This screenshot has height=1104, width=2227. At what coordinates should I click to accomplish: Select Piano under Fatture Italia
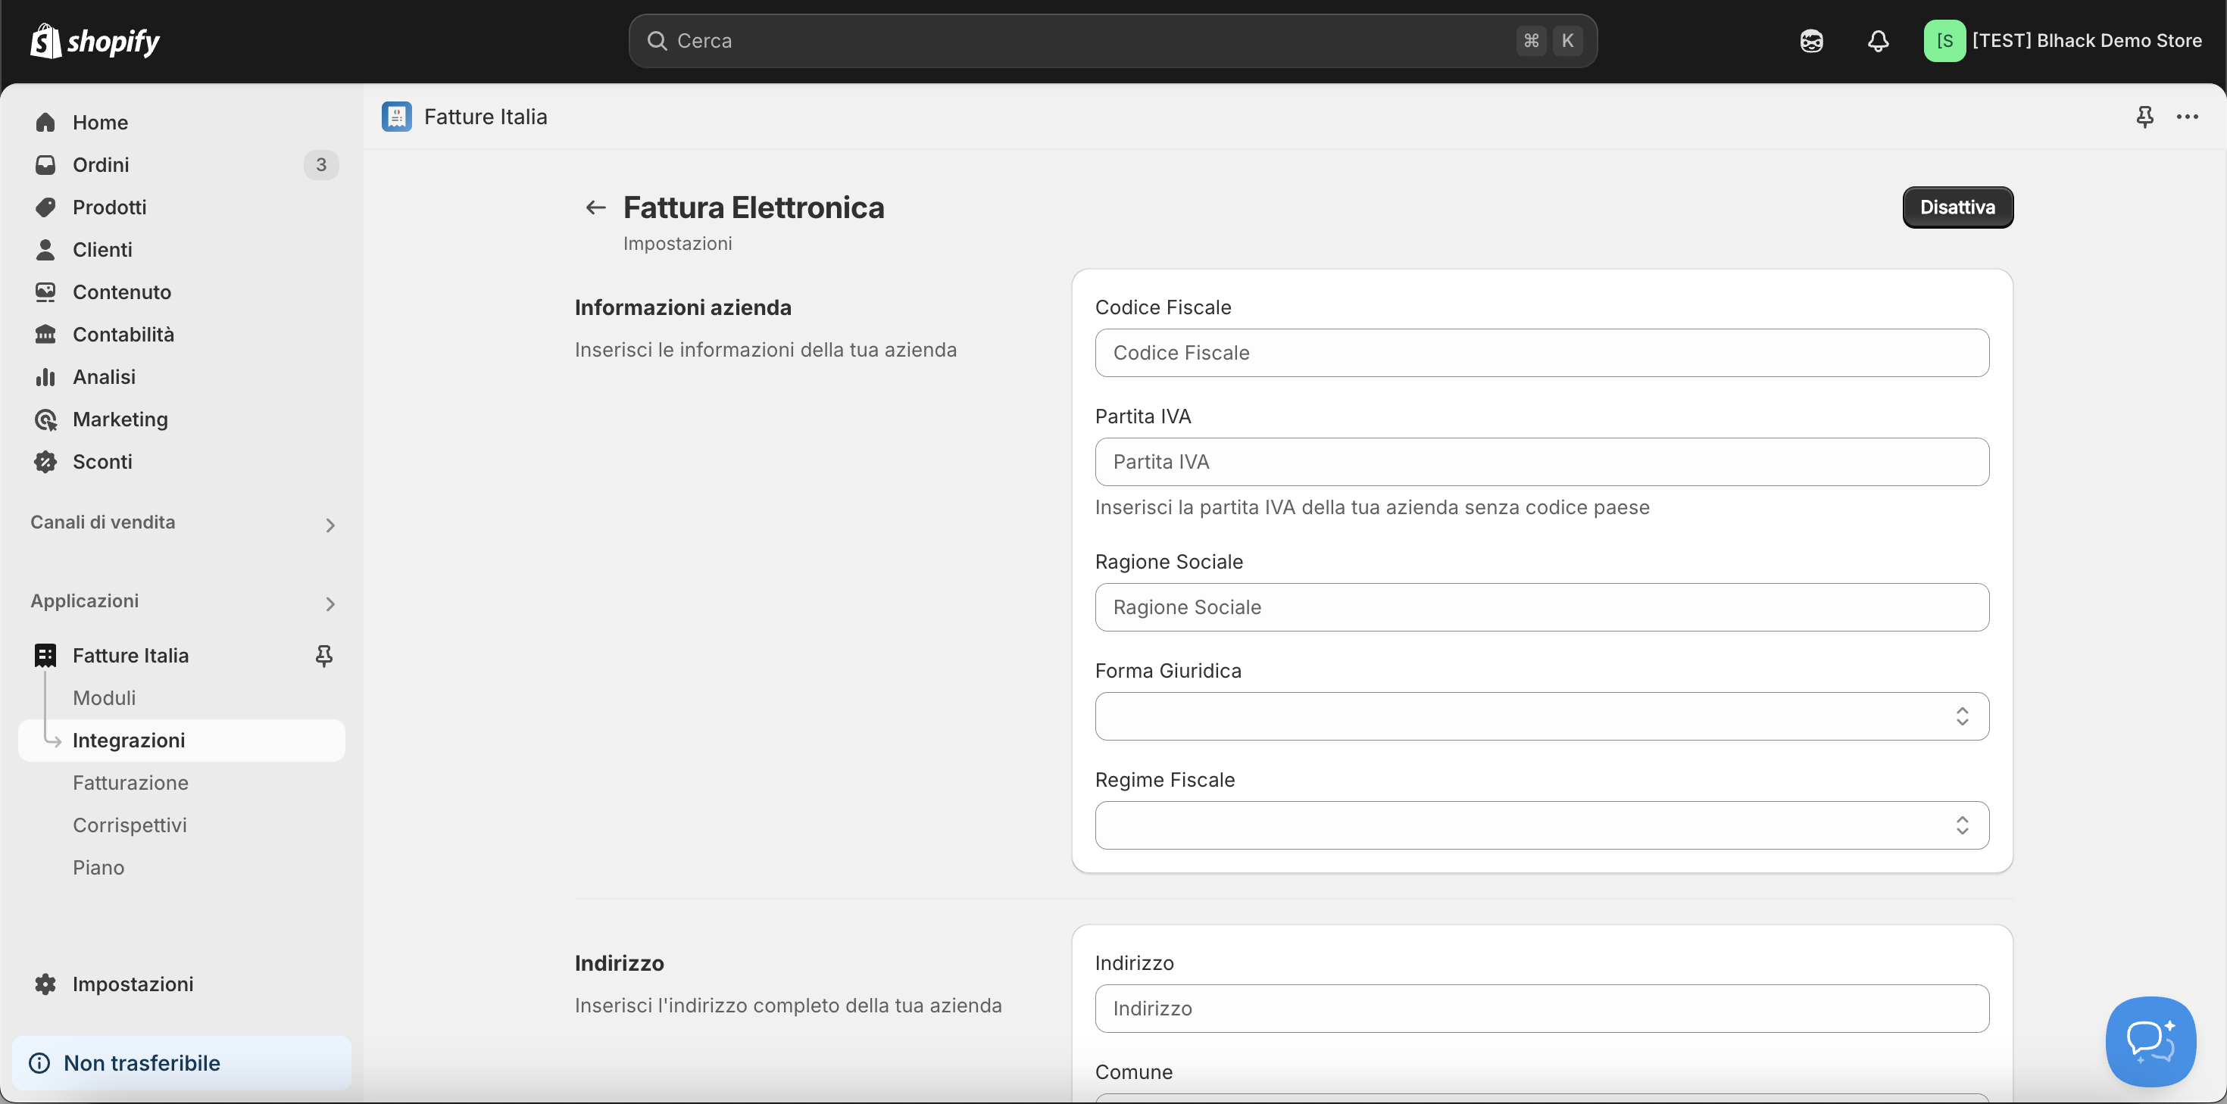pos(182,867)
